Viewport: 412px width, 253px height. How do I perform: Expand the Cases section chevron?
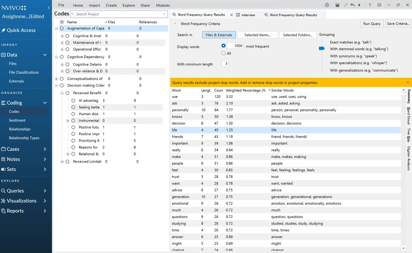[45, 149]
